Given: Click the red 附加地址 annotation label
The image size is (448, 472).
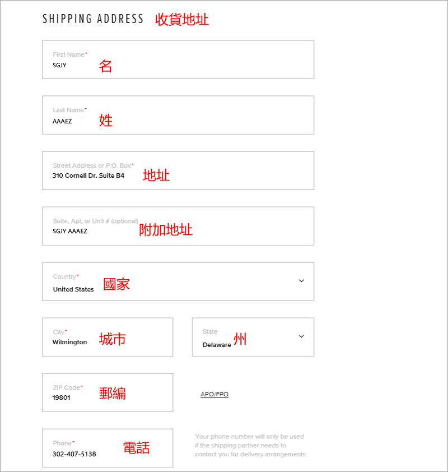Looking at the screenshot, I should point(166,230).
